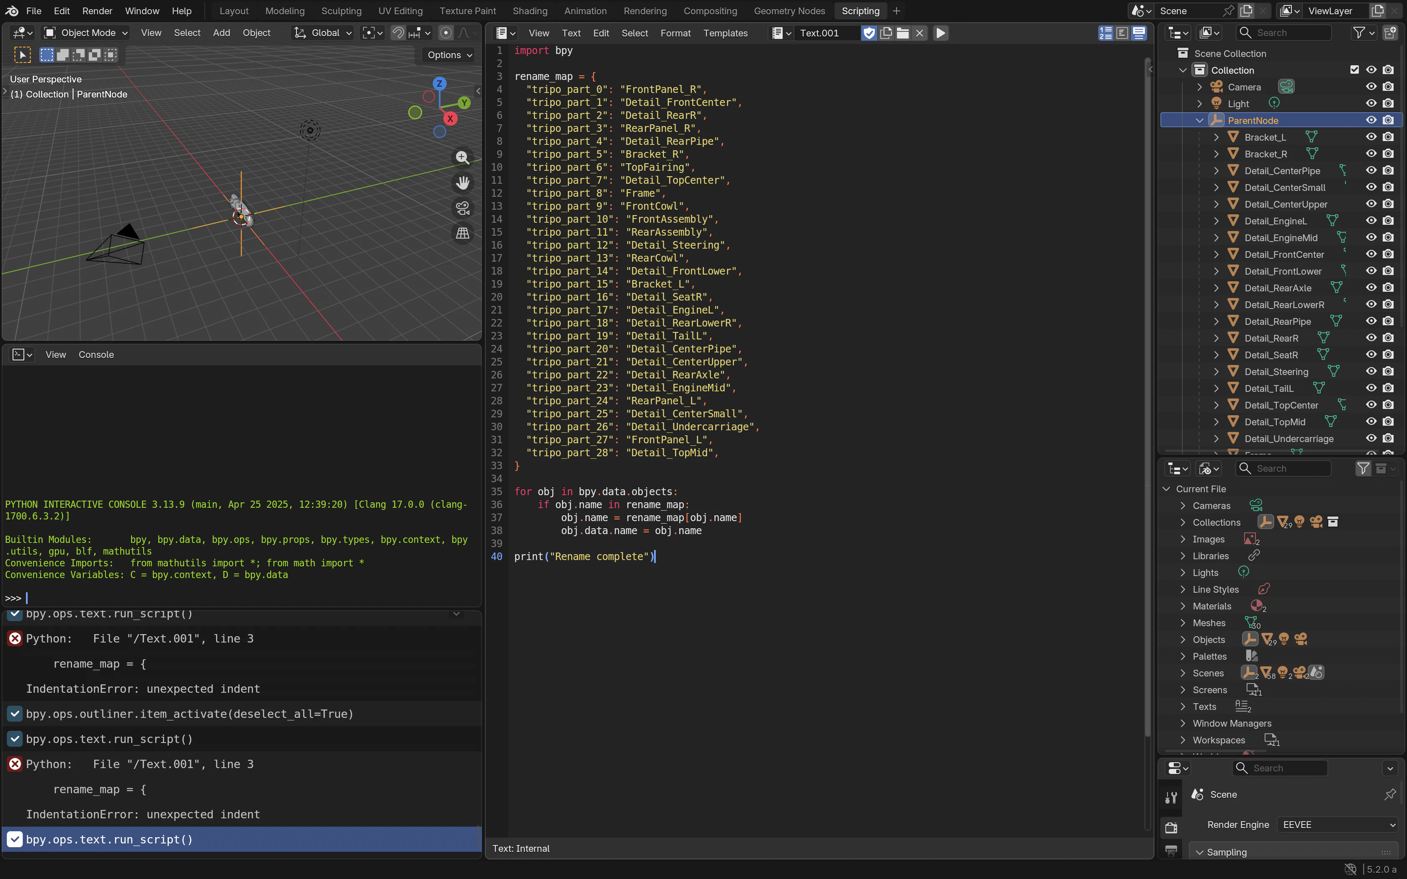The width and height of the screenshot is (1407, 879).
Task: Switch to the Shading workspace tab
Action: pos(530,10)
